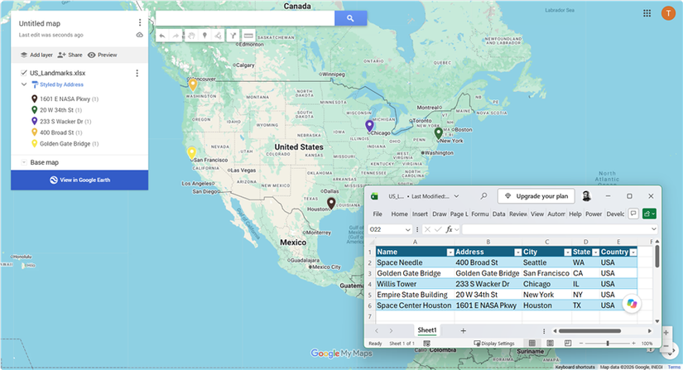This screenshot has height=370, width=683.
Task: Open Excel file name dropdown arrow
Action: click(x=456, y=196)
